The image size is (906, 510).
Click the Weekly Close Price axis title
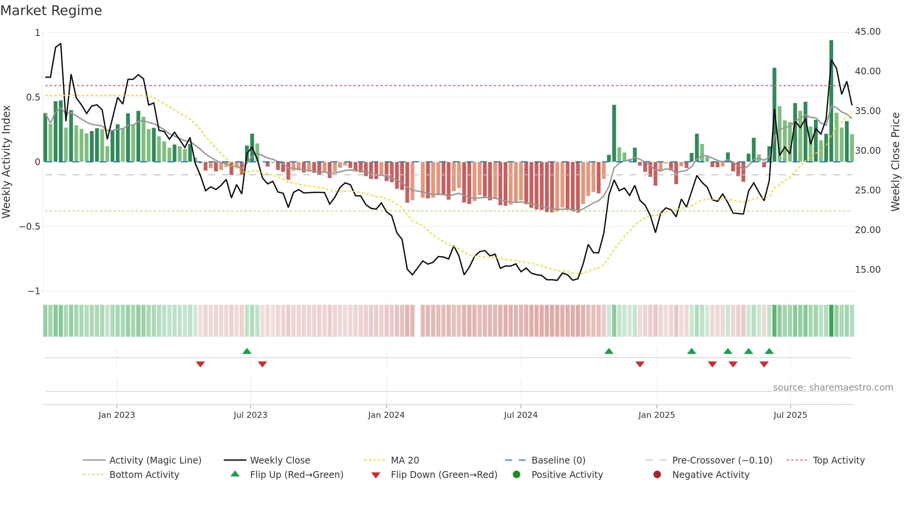pos(895,162)
